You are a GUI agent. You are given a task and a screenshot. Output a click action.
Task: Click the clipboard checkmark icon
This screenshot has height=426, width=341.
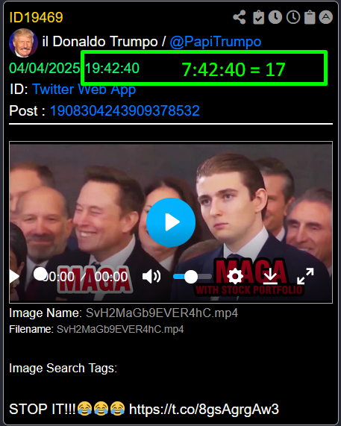(258, 17)
